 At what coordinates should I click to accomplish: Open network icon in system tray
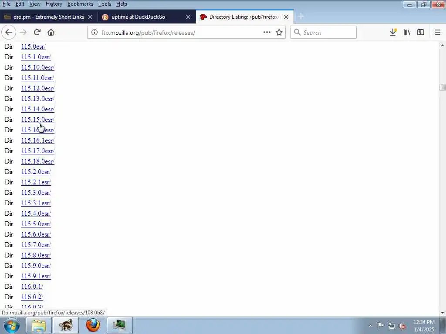(392, 326)
